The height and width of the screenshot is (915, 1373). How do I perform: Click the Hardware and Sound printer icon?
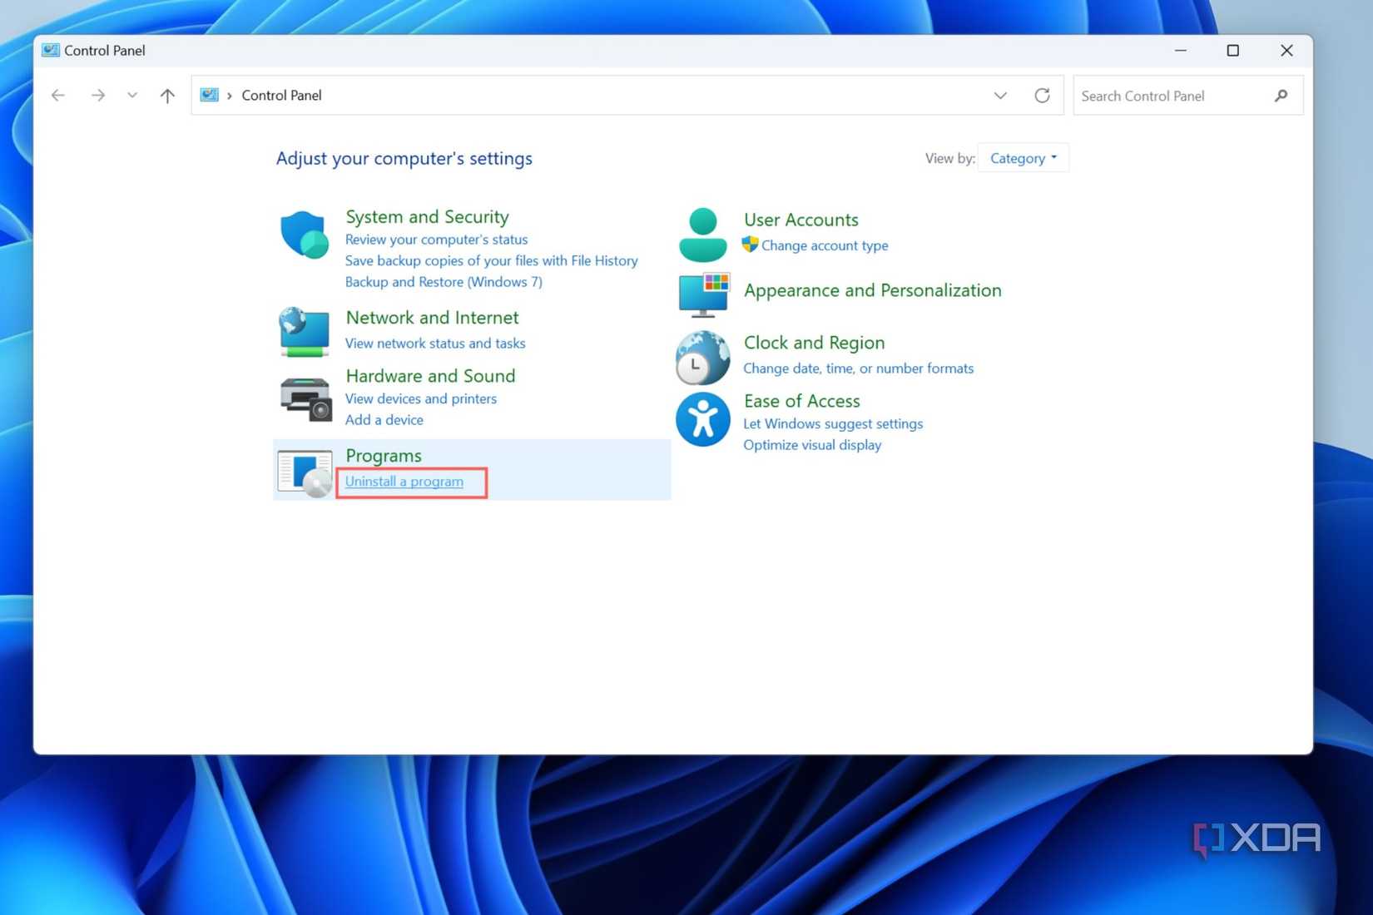pos(305,398)
